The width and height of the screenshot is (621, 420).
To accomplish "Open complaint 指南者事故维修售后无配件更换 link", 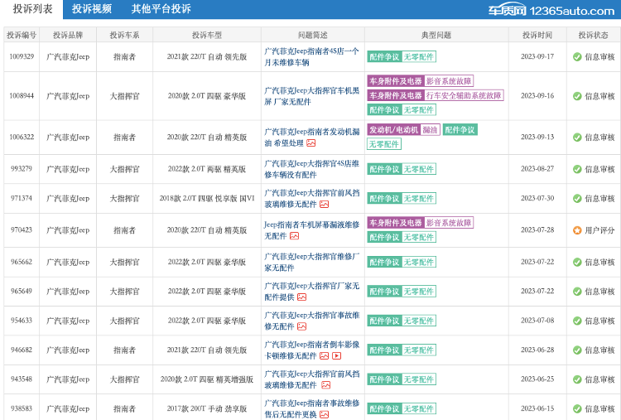I will (311, 408).
